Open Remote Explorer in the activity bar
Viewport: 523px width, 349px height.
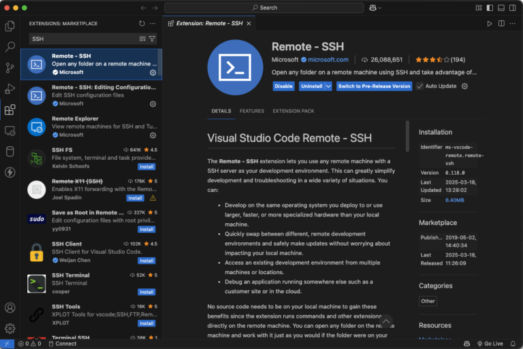coord(10,131)
